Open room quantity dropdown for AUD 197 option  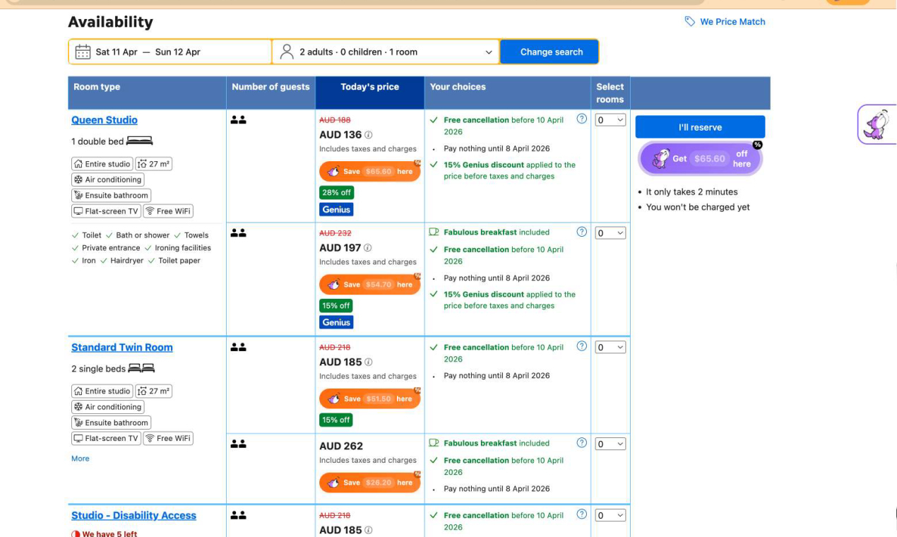click(610, 233)
